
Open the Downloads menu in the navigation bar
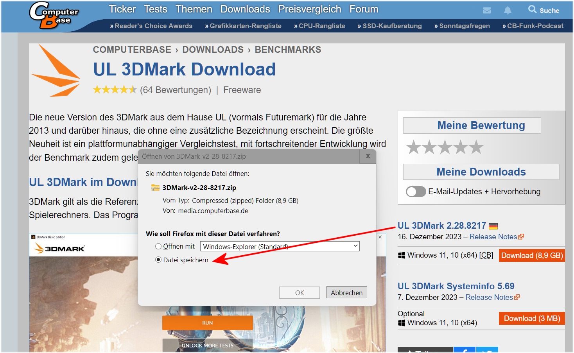245,9
